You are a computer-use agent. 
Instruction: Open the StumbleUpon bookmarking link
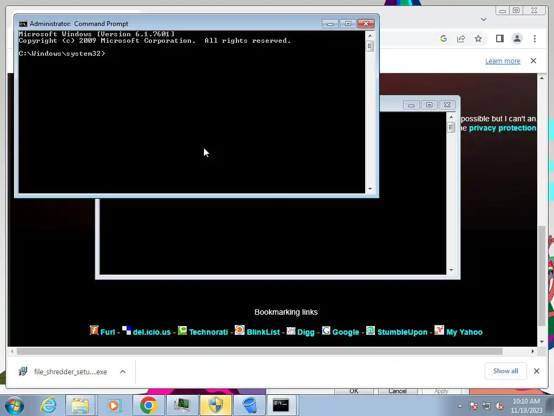403,332
